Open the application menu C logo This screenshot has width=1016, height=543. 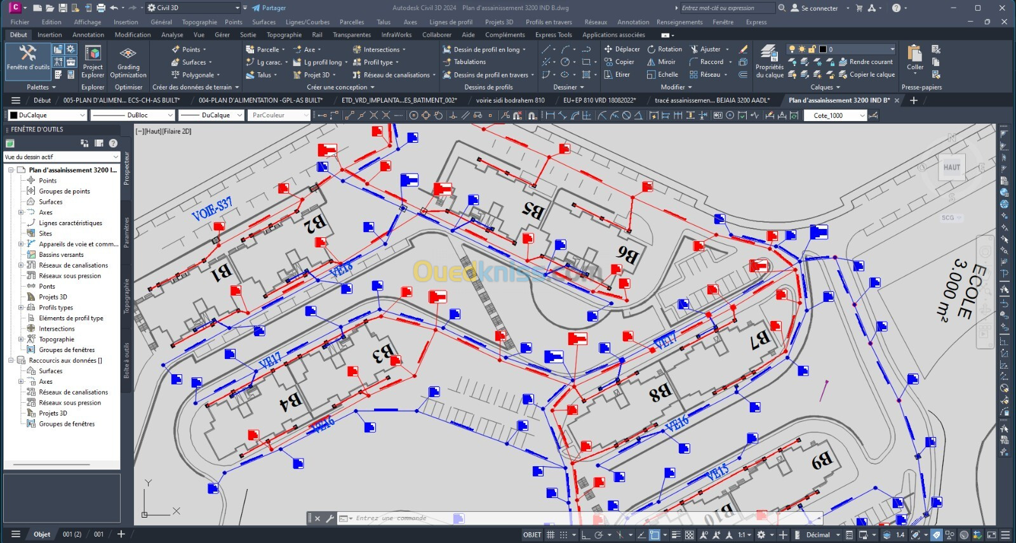[15, 8]
